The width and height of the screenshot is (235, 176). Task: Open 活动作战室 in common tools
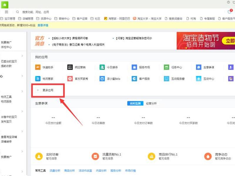[x=85, y=171]
